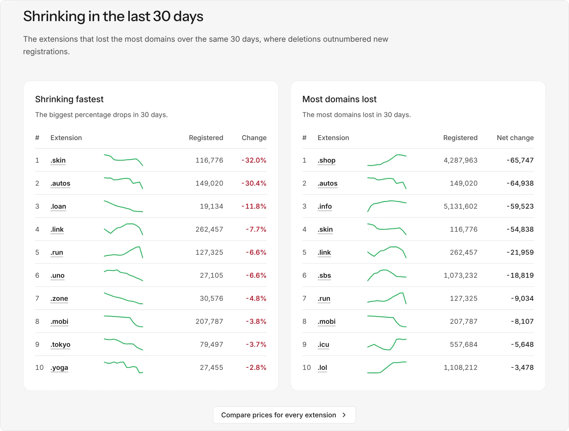The image size is (569, 431).
Task: Open .mobi in the Shrinking fastest table
Action: (59, 322)
